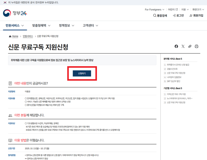Viewport: 207px width, 160px height.
Task: Print the page with printer icon
Action: click(197, 46)
